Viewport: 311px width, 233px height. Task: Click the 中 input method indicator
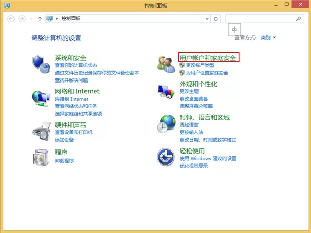tap(234, 30)
